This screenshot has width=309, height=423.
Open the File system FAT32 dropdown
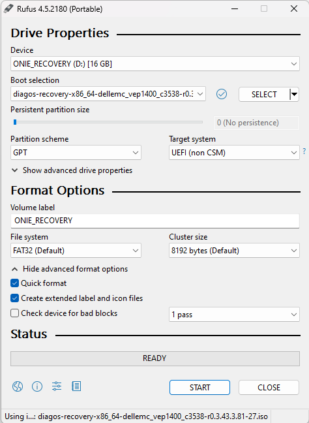point(76,251)
